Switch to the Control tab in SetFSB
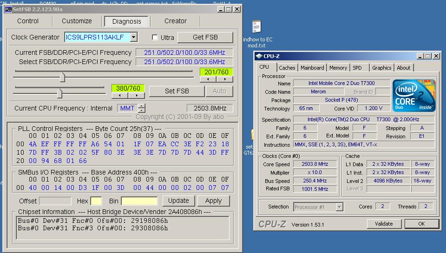446x253 pixels. pos(27,21)
